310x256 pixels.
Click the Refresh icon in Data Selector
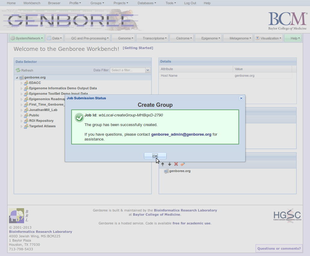(x=18, y=70)
